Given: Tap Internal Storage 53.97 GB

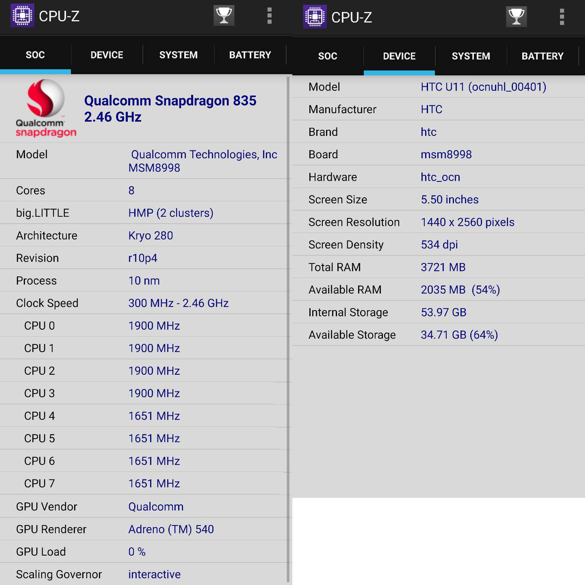Looking at the screenshot, I should pos(444,313).
